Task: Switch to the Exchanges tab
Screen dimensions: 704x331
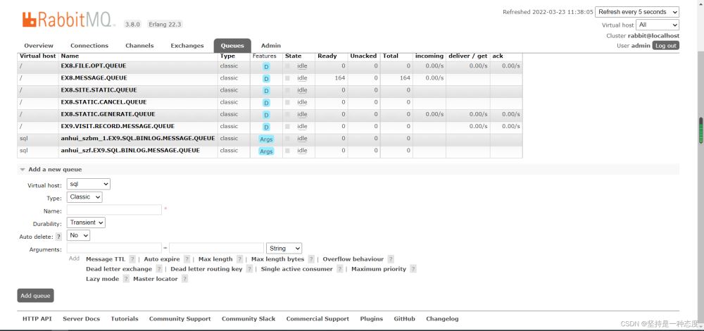Action: [x=187, y=46]
